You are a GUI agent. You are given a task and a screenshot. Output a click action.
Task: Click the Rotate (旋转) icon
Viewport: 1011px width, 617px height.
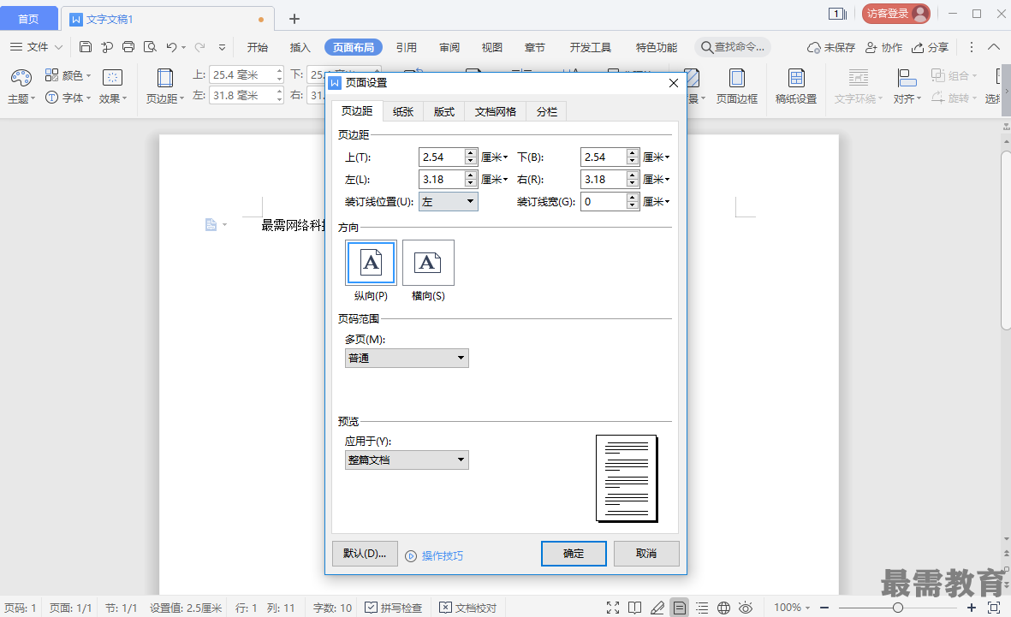(938, 98)
